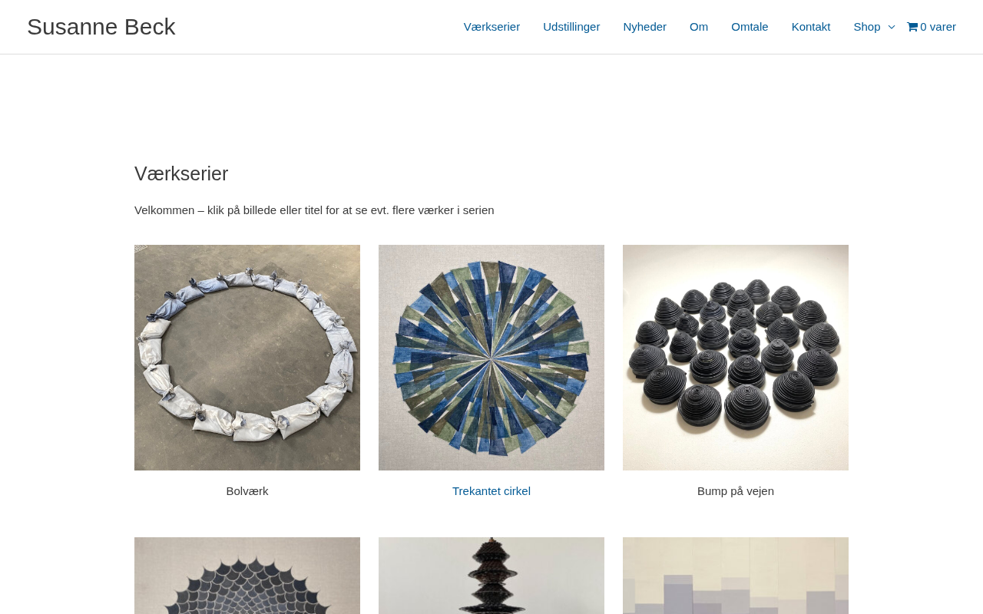Select the Om menu item
Screen dimensions: 983x614
click(x=699, y=27)
